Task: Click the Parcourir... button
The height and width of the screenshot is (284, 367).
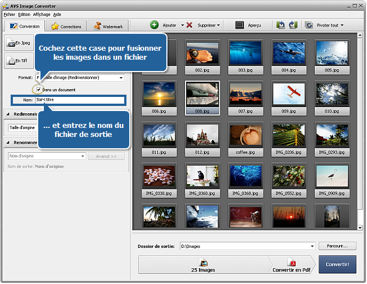Action: point(337,246)
